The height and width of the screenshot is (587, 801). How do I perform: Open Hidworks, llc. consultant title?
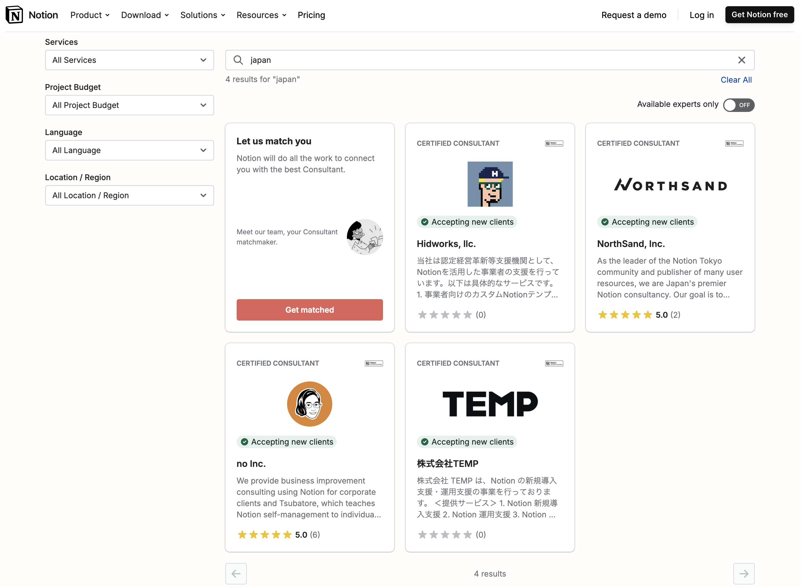pyautogui.click(x=446, y=244)
